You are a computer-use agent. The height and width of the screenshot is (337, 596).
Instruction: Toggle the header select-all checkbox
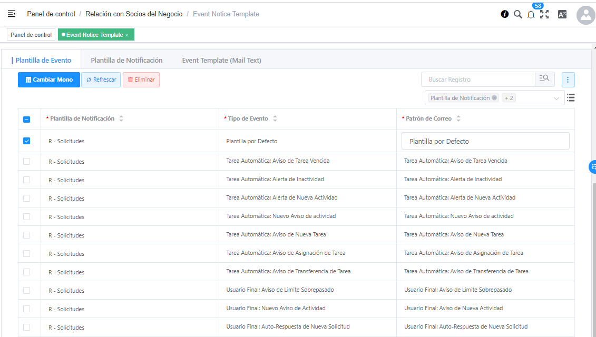pyautogui.click(x=27, y=120)
